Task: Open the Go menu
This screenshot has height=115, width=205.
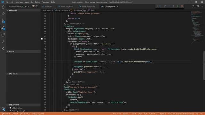Action: click(32, 2)
